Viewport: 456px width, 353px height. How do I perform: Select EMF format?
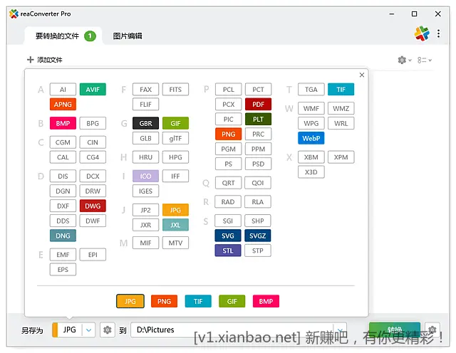[x=63, y=255]
